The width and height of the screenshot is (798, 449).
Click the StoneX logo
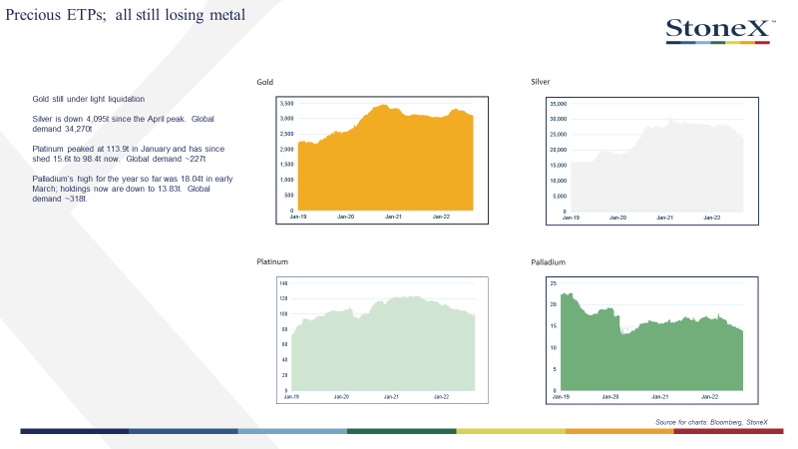pyautogui.click(x=720, y=31)
